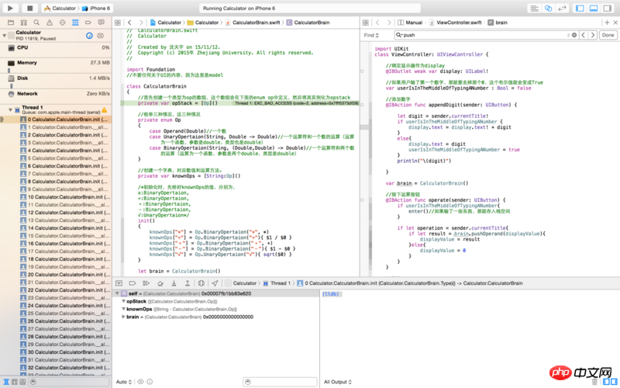This screenshot has height=388, width=620.
Task: Open the Debug navigator tab
Action: pos(75,23)
